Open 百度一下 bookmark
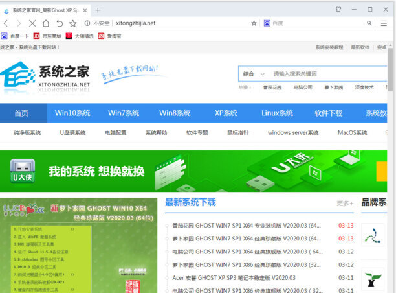 point(15,36)
